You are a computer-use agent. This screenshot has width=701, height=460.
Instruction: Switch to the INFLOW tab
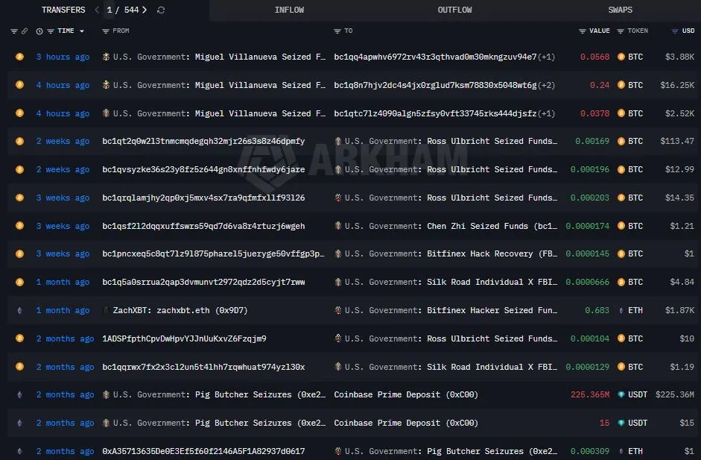coord(289,10)
